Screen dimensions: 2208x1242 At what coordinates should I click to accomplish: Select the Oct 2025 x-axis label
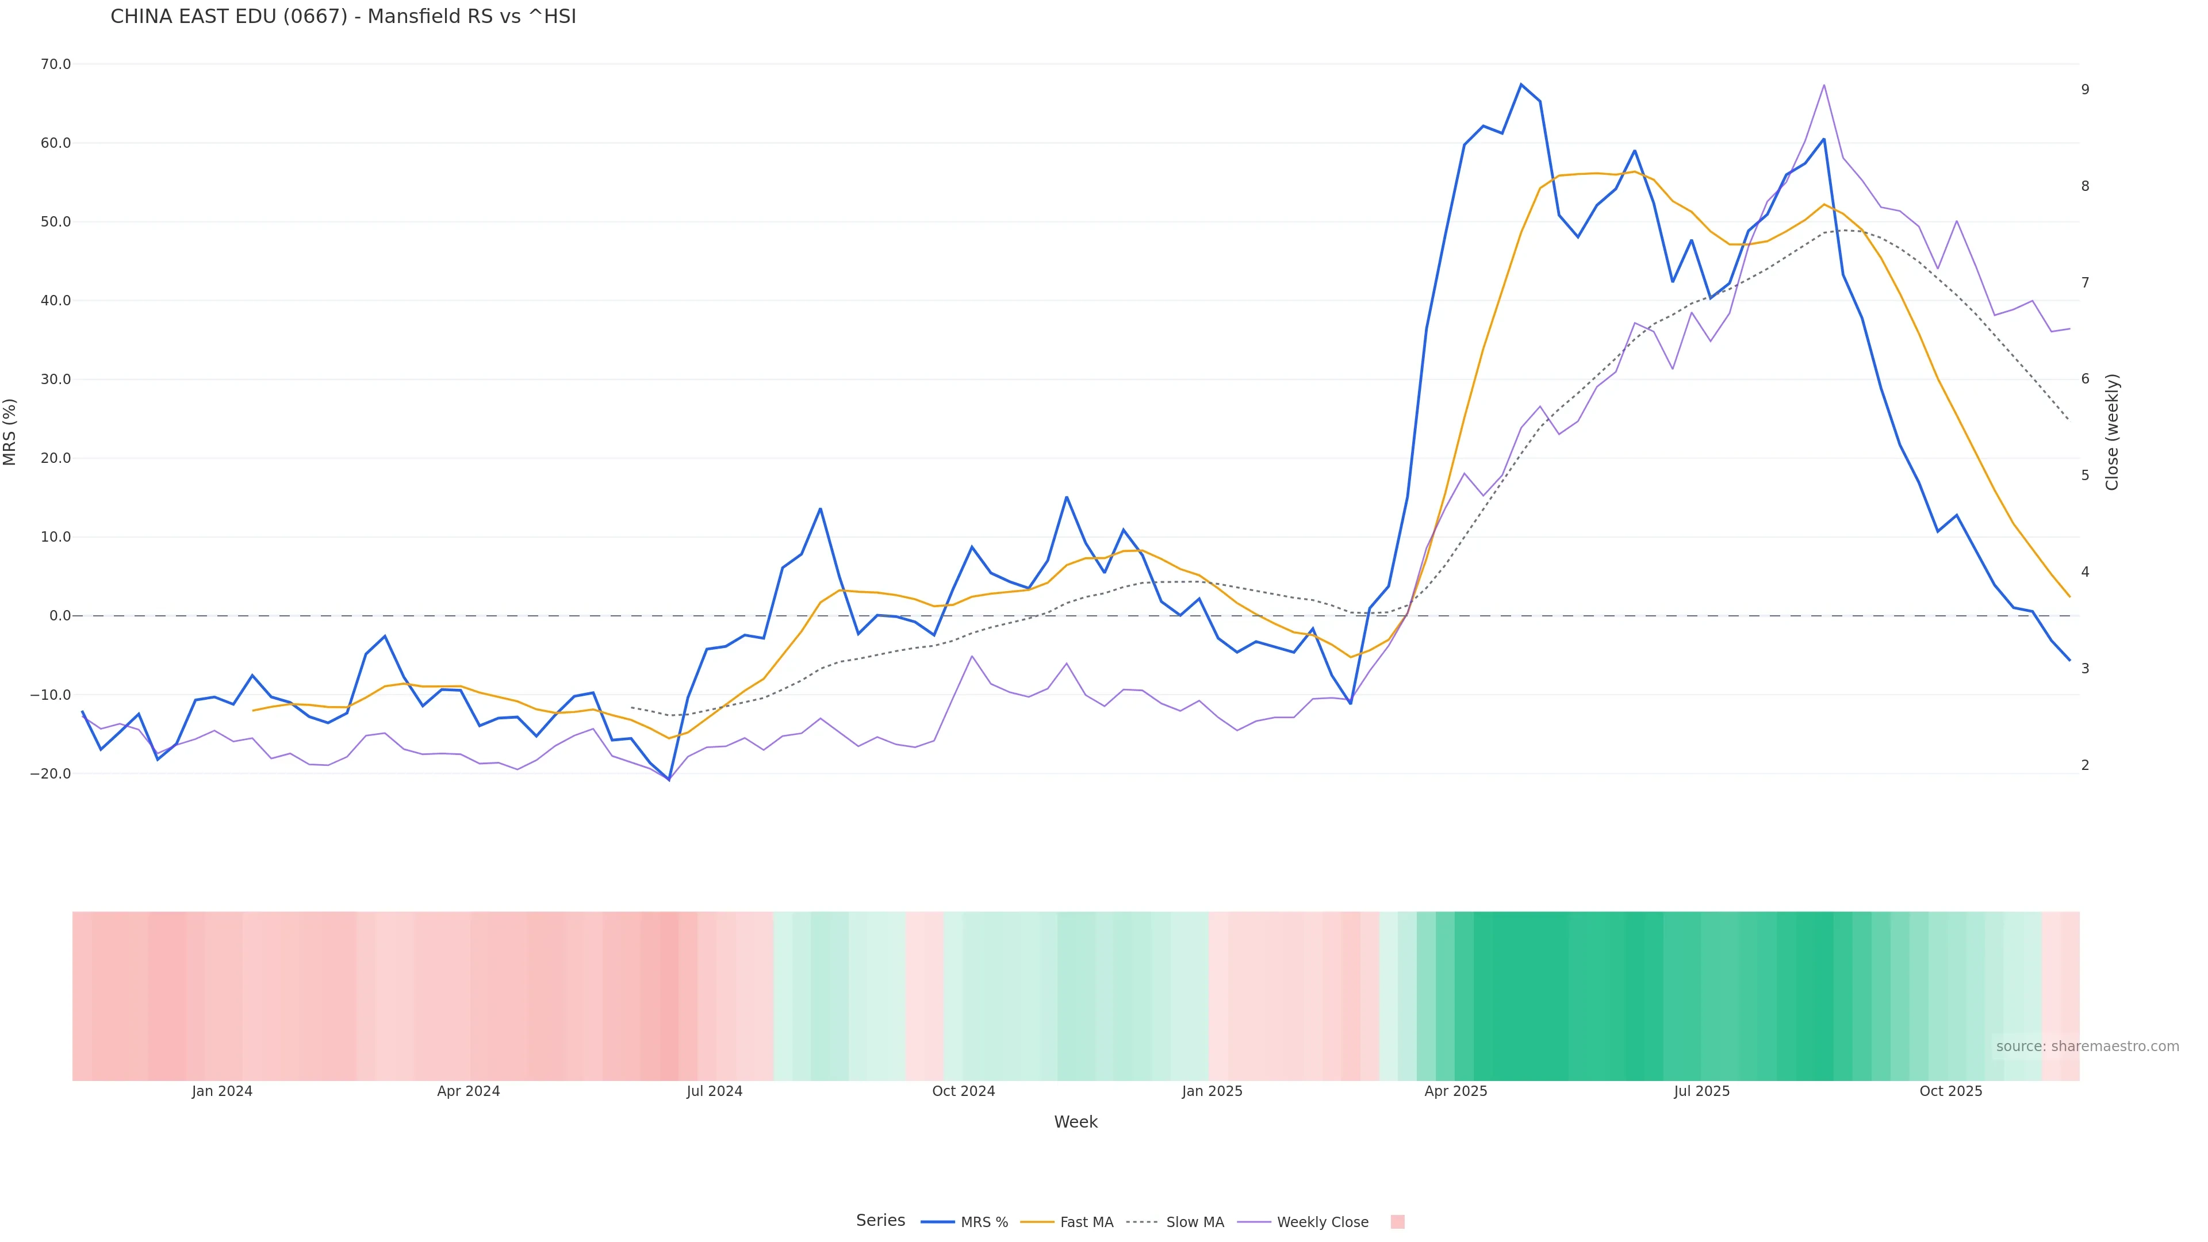(1951, 1091)
